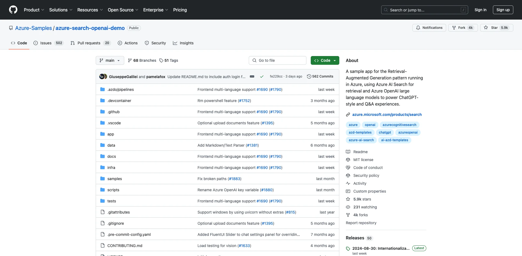Click the commit history clock icon
The height and width of the screenshot is (256, 522).
[309, 76]
